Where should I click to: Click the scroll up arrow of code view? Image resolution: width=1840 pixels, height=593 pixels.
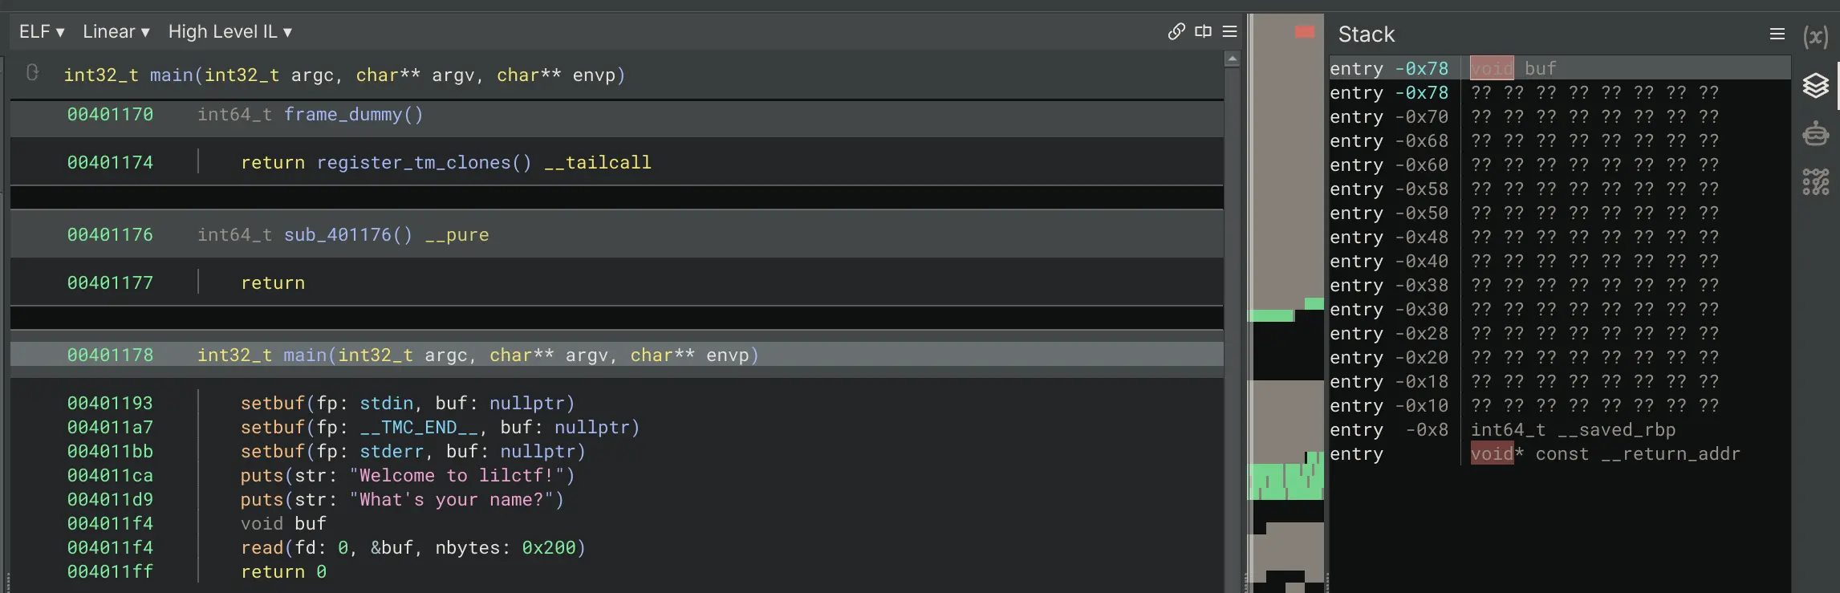1232,59
